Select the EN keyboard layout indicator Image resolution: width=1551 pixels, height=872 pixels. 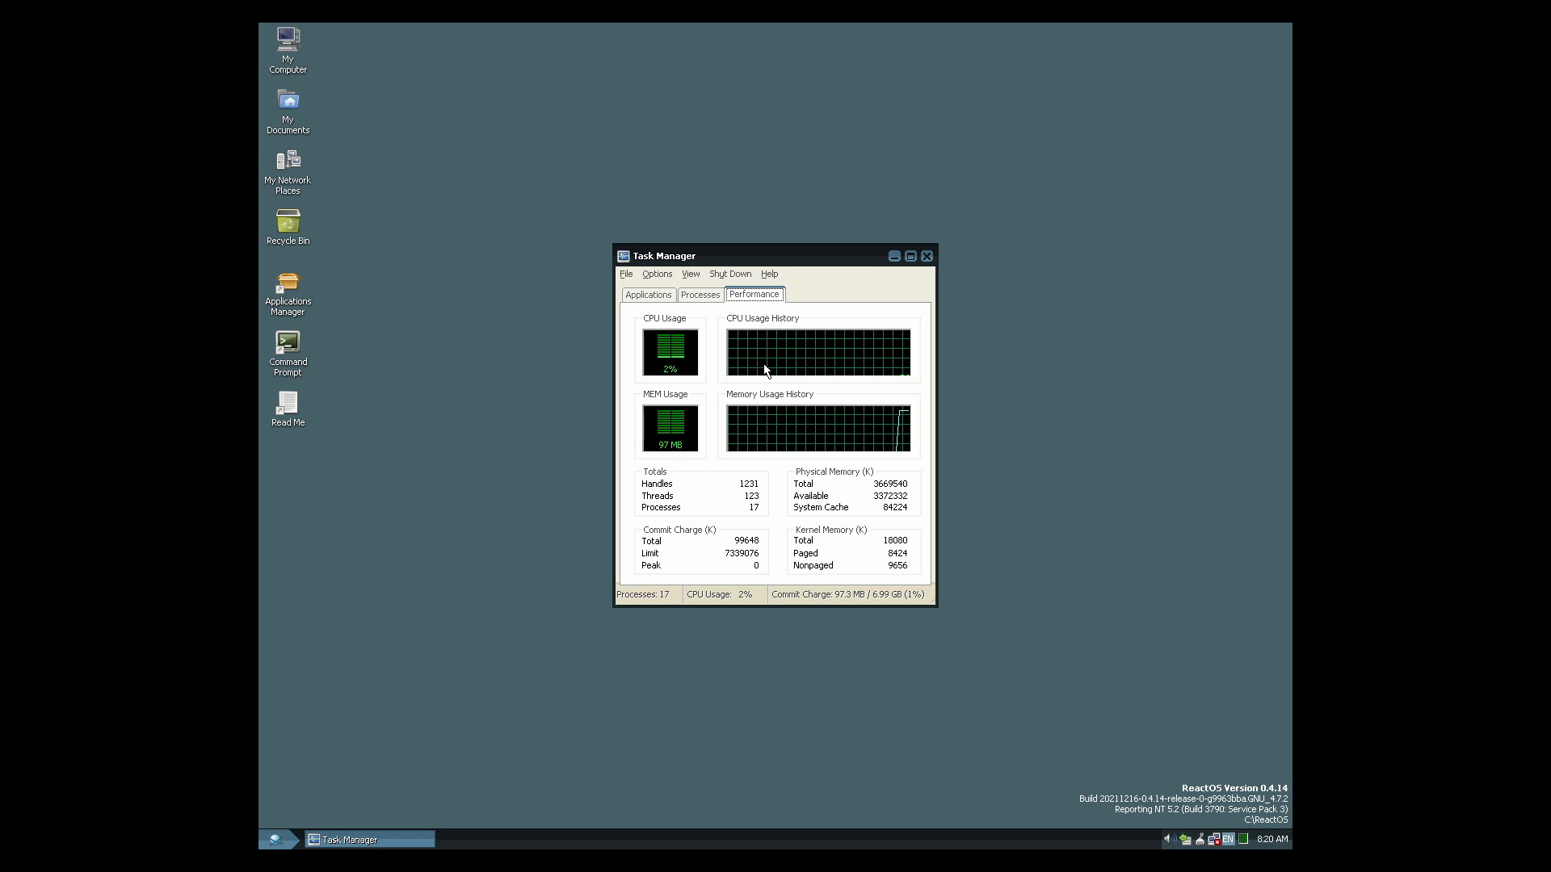1228,839
